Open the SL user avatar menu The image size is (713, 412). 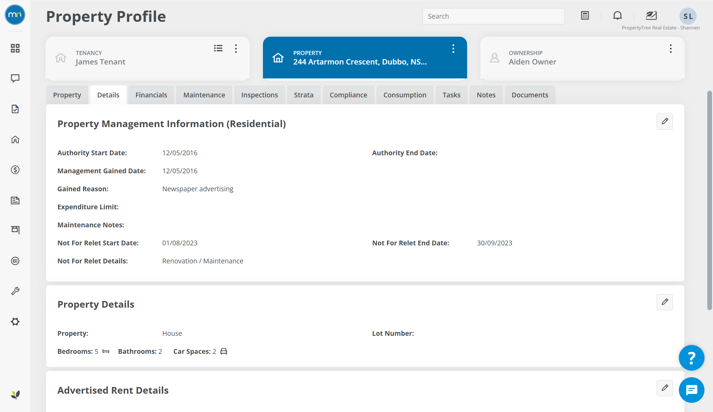click(x=688, y=16)
